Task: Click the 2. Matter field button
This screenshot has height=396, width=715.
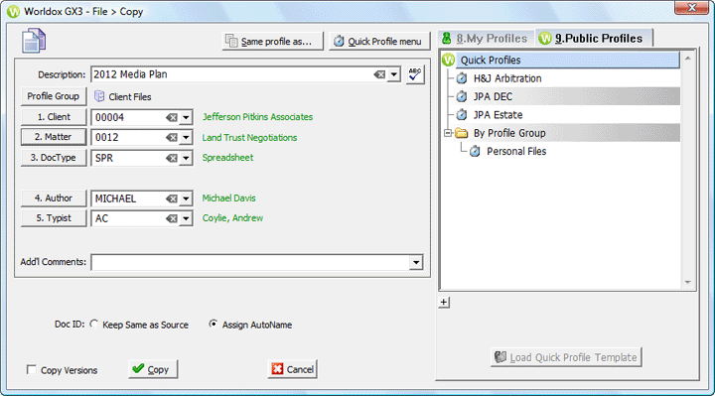Action: click(x=54, y=137)
